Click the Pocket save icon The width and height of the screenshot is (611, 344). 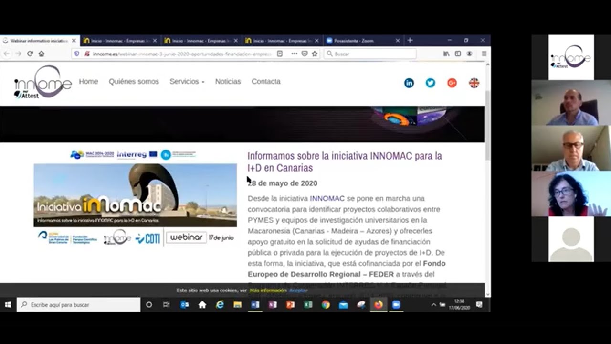click(305, 54)
